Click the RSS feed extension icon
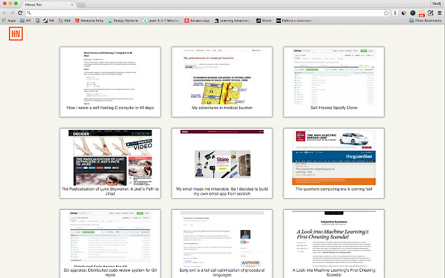Viewport: 445px width, 278px height. point(422,13)
